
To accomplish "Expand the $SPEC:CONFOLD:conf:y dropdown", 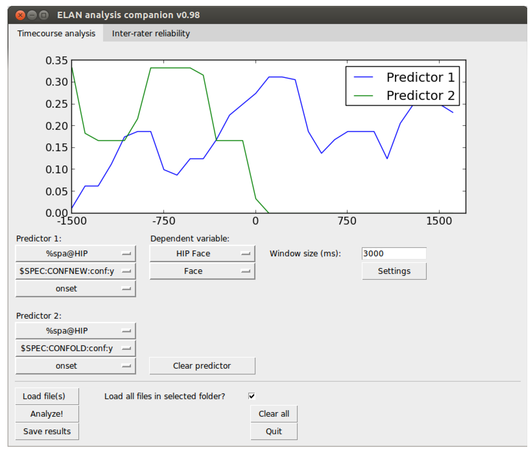I will click(x=76, y=348).
